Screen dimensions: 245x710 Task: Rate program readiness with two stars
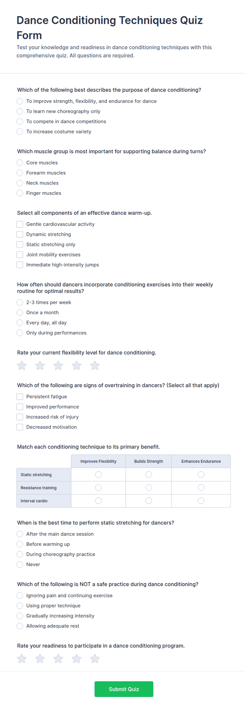[40, 659]
